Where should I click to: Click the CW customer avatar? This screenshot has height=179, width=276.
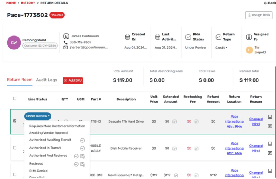coord(14,43)
